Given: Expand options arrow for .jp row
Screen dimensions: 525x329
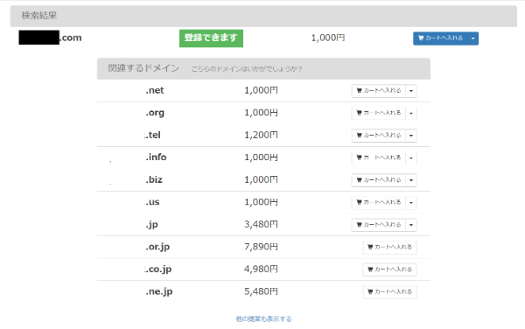Looking at the screenshot, I should click(411, 225).
